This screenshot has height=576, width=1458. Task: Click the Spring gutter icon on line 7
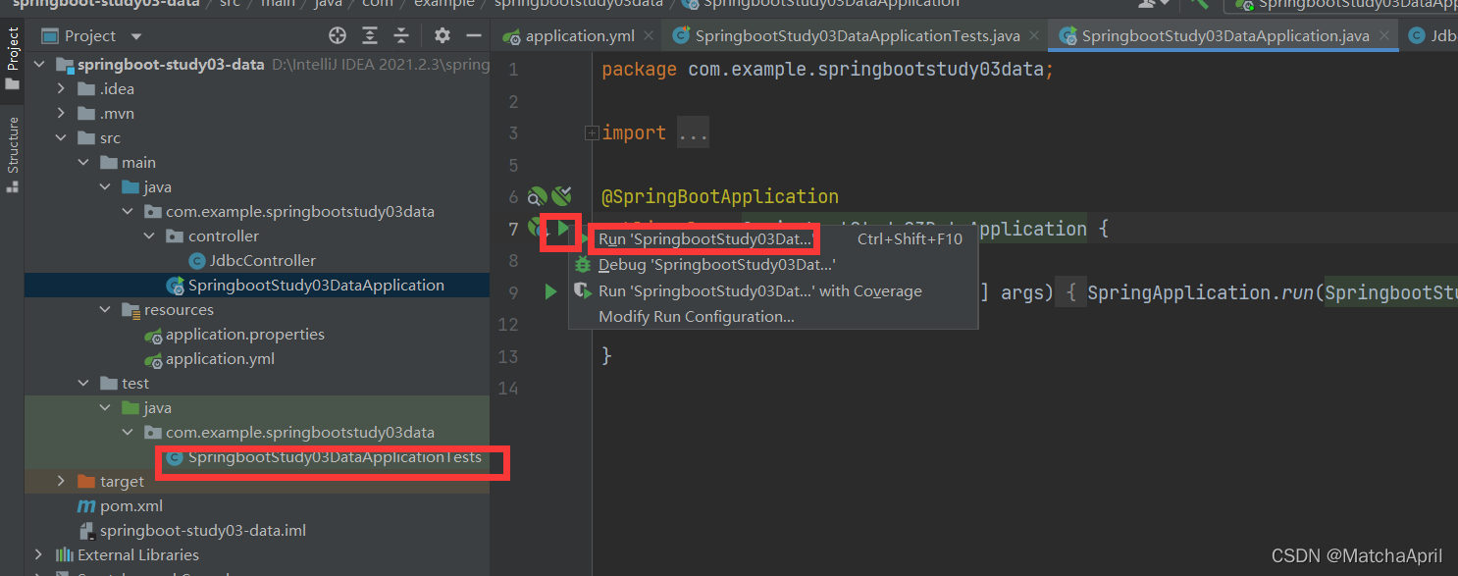pos(537,229)
